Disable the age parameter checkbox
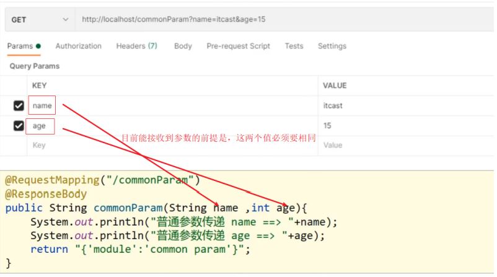The image size is (497, 277). pyautogui.click(x=19, y=126)
